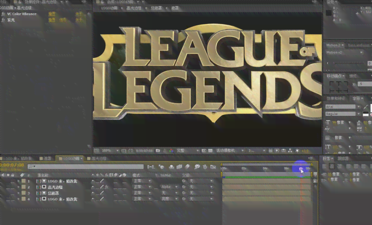The image size is (372, 225).
Task: Expand layer 4 properties with its triangle
Action: tap(18, 199)
